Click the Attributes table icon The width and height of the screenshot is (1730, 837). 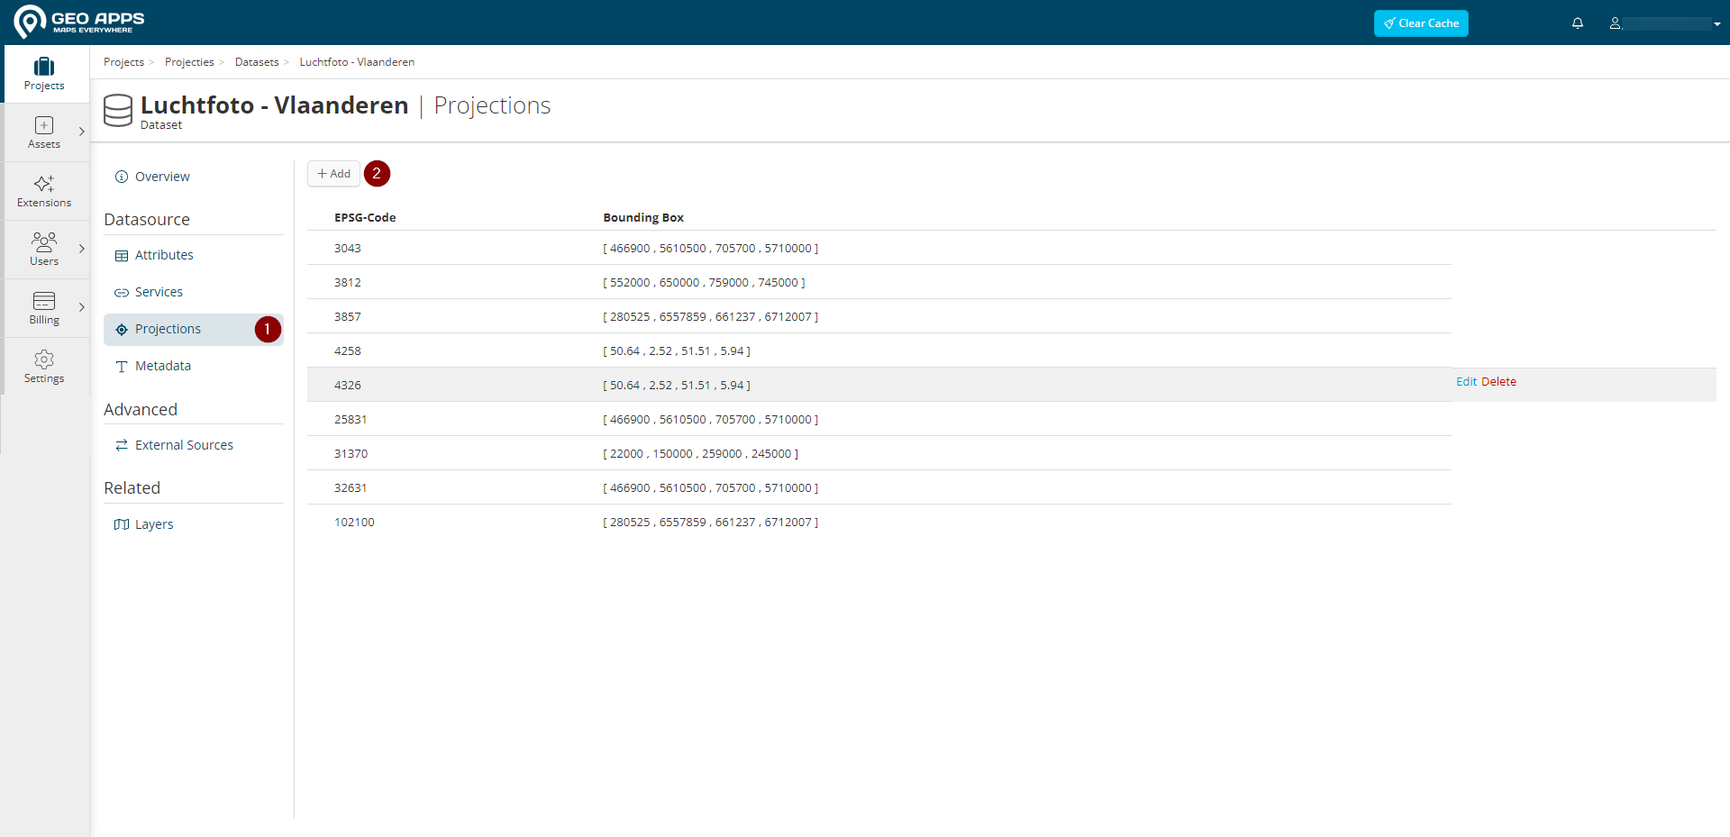tap(122, 256)
